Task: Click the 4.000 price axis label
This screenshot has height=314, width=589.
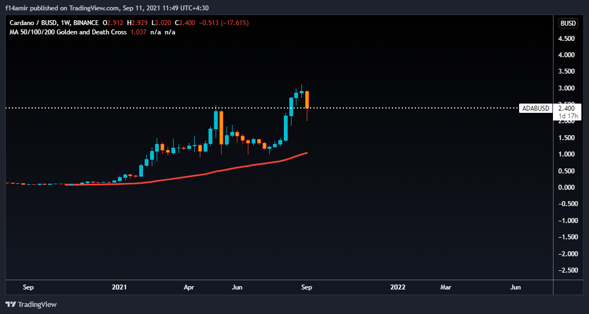Action: point(567,55)
